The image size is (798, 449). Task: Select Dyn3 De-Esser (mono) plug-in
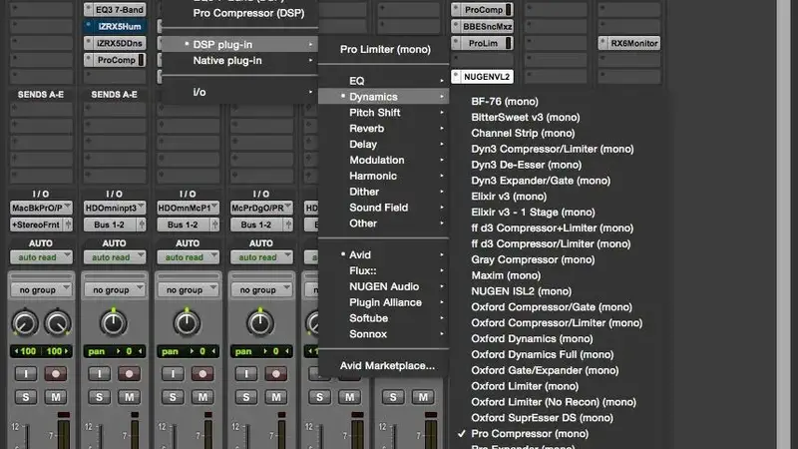(527, 165)
